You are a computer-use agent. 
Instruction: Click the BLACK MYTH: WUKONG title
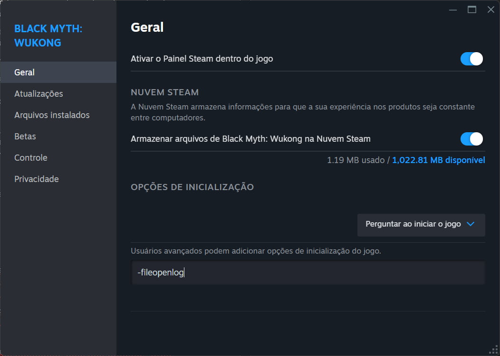[x=48, y=36]
